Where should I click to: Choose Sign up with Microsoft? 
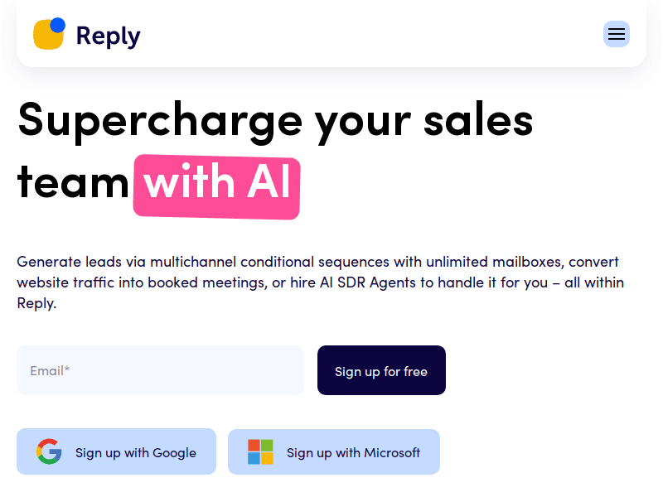tap(334, 452)
